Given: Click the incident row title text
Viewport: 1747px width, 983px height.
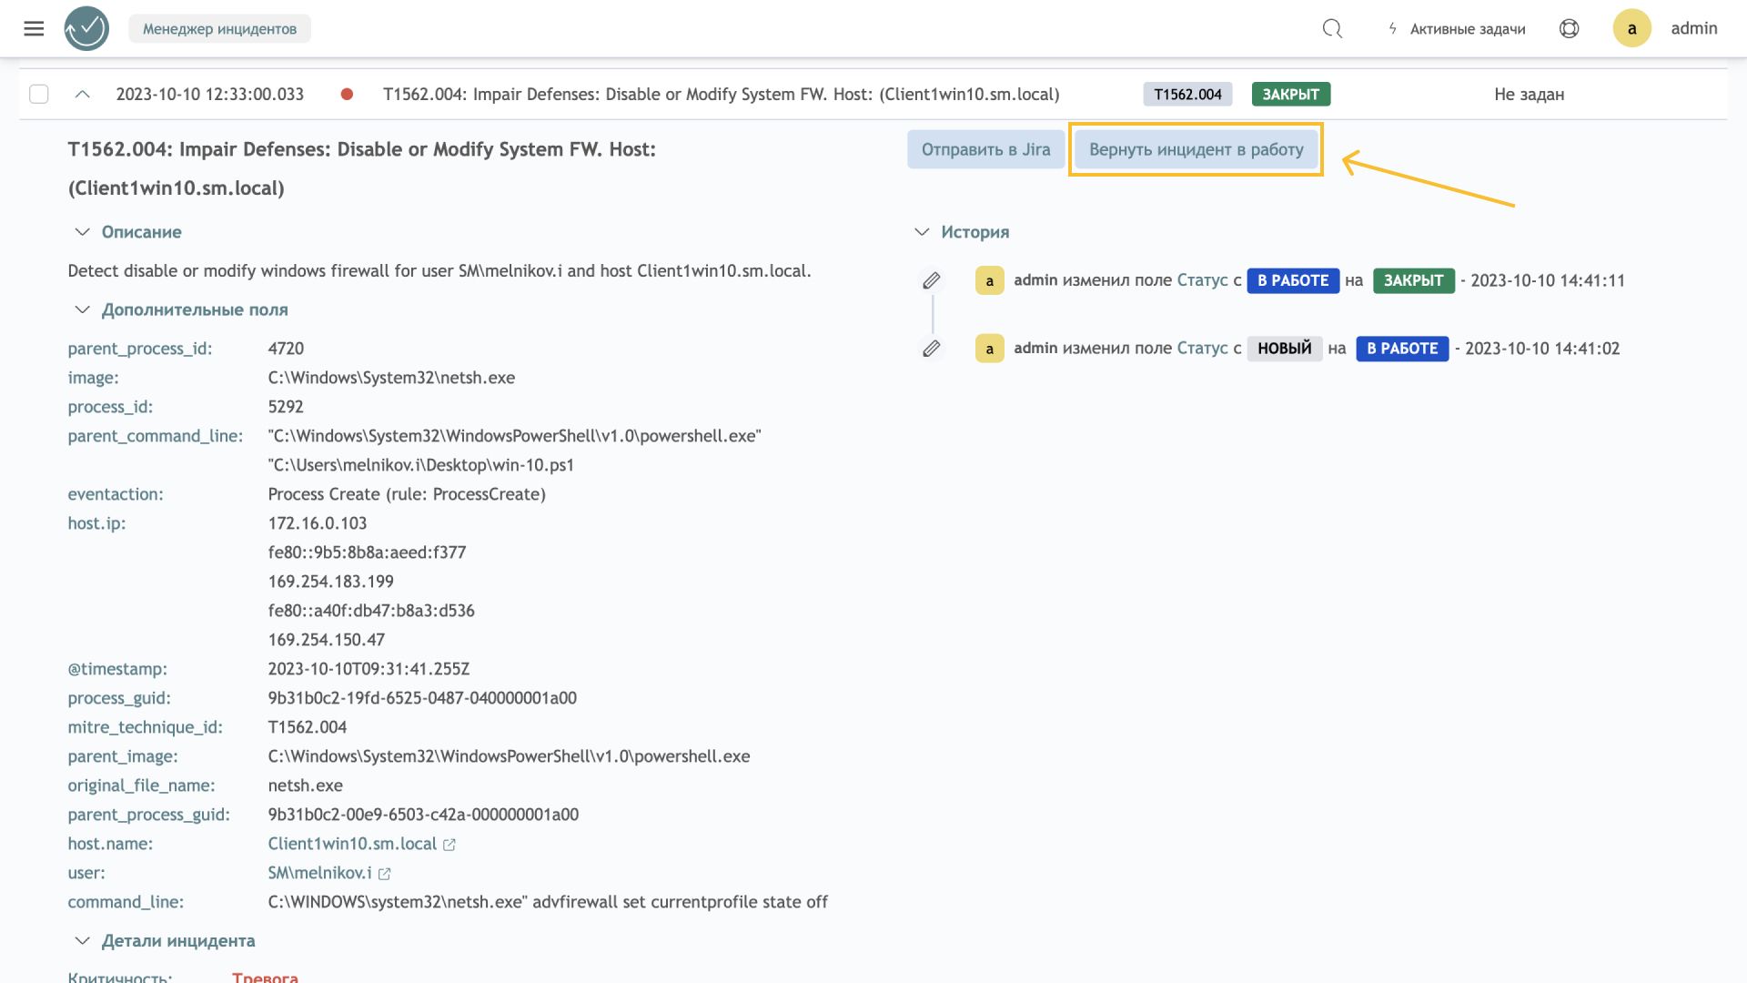Looking at the screenshot, I should point(722,94).
